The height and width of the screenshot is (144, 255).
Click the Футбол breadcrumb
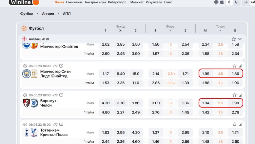[27, 14]
